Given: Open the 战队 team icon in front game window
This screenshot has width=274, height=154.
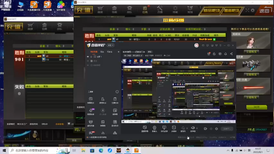Looking at the screenshot, I should pos(129,10).
